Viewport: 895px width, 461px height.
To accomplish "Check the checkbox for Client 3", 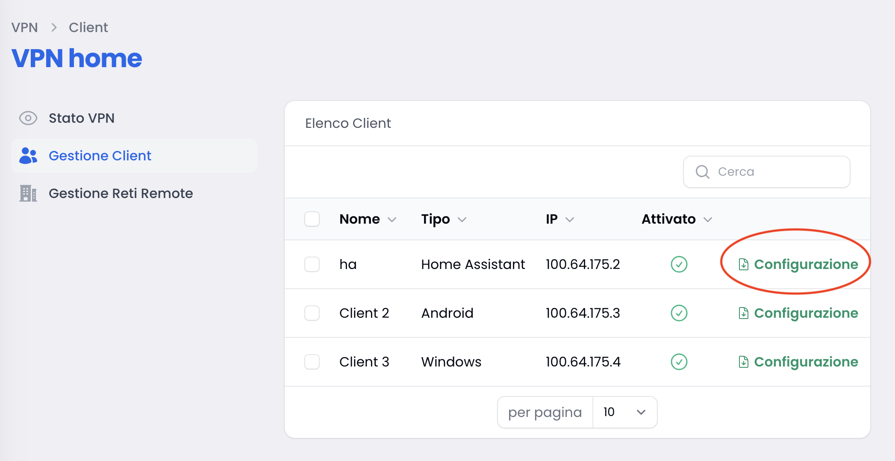I will 312,362.
